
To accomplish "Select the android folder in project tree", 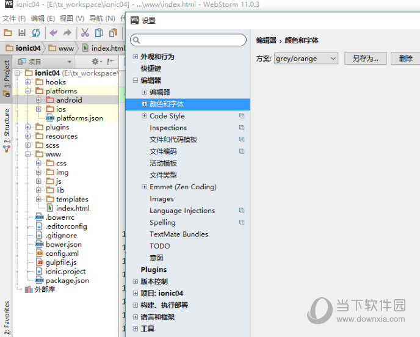I will coord(69,100).
